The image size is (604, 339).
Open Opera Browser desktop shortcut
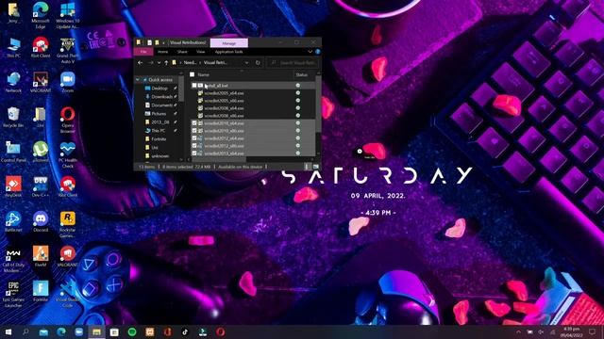pyautogui.click(x=67, y=120)
